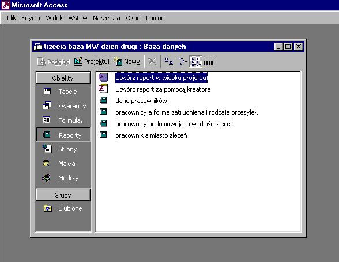Switch to small icons view
The width and height of the screenshot is (339, 262).
click(182, 62)
